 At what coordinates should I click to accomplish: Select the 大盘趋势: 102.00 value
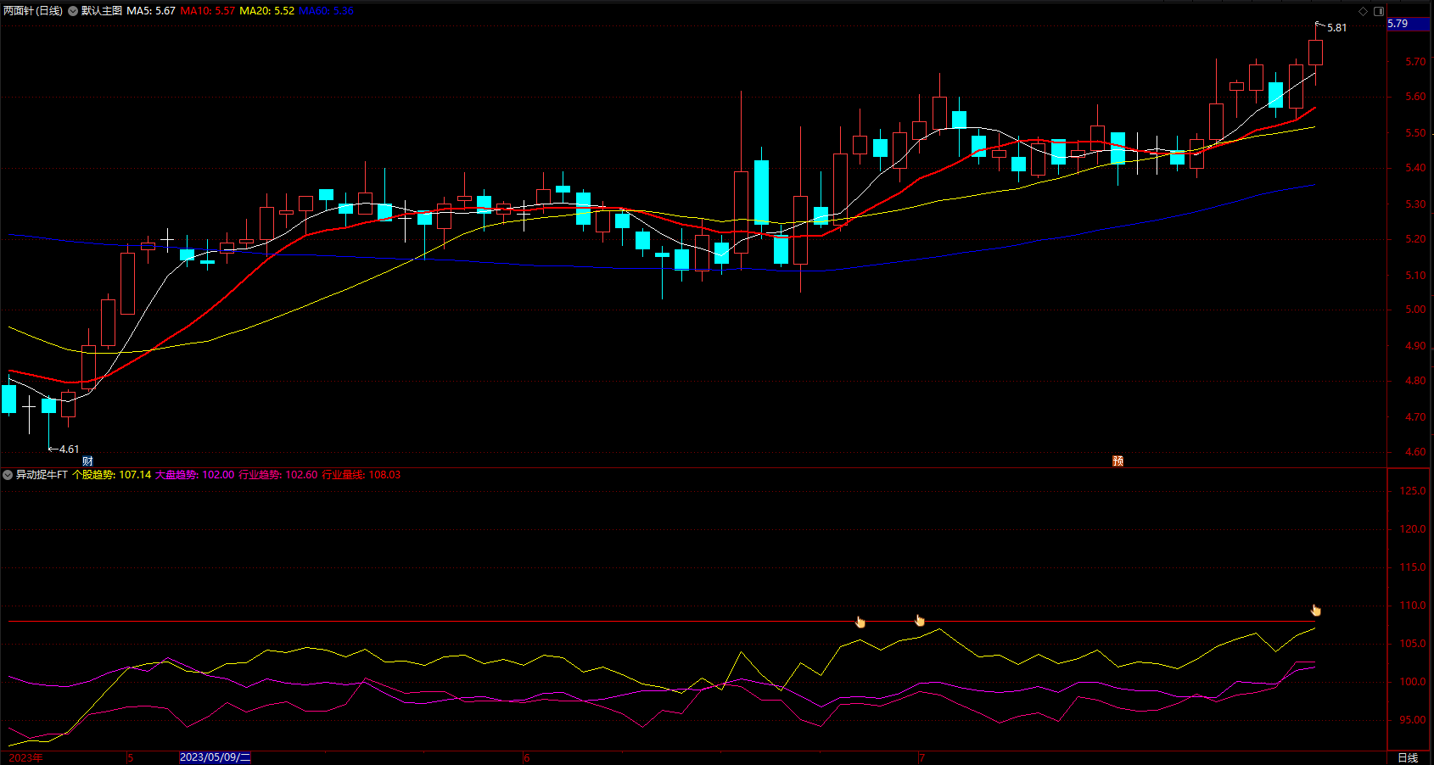click(x=194, y=475)
